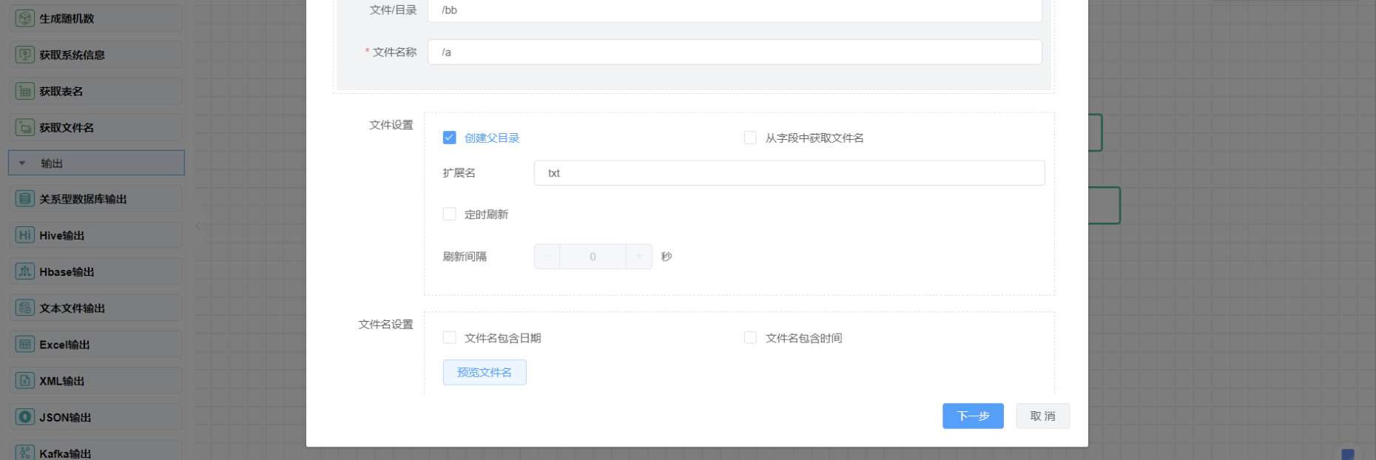Enable 文件名包含日期 checkbox
The height and width of the screenshot is (460, 1376).
tap(449, 338)
